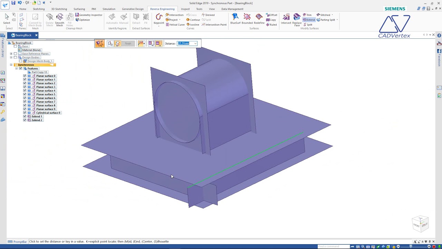Click the Extend options button in command bar
The height and width of the screenshot is (249, 442).
pyautogui.click(x=99, y=43)
